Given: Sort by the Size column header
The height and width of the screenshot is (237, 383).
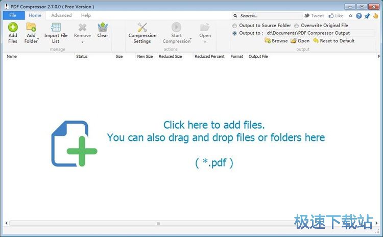Looking at the screenshot, I should (125, 56).
